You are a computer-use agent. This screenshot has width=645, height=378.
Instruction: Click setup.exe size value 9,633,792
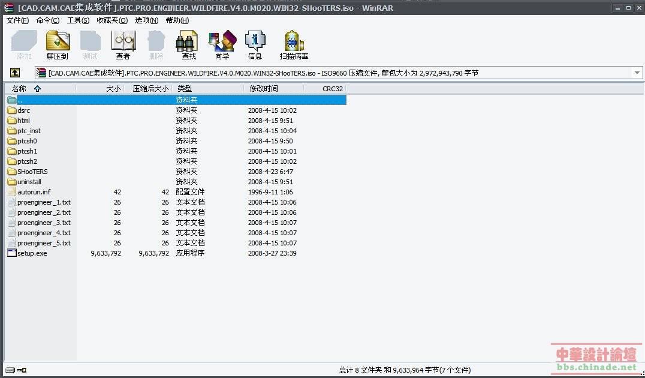(106, 253)
